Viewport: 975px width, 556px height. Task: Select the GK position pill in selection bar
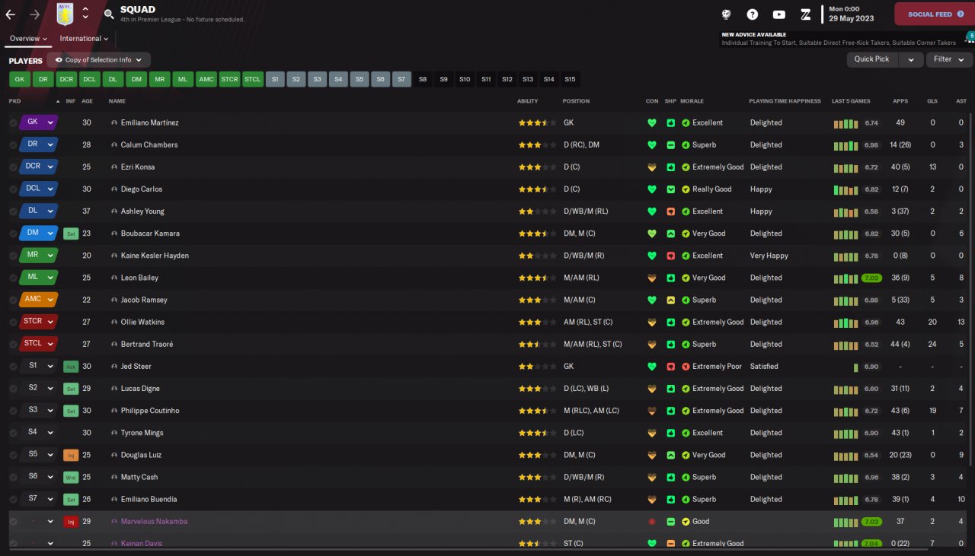point(20,79)
